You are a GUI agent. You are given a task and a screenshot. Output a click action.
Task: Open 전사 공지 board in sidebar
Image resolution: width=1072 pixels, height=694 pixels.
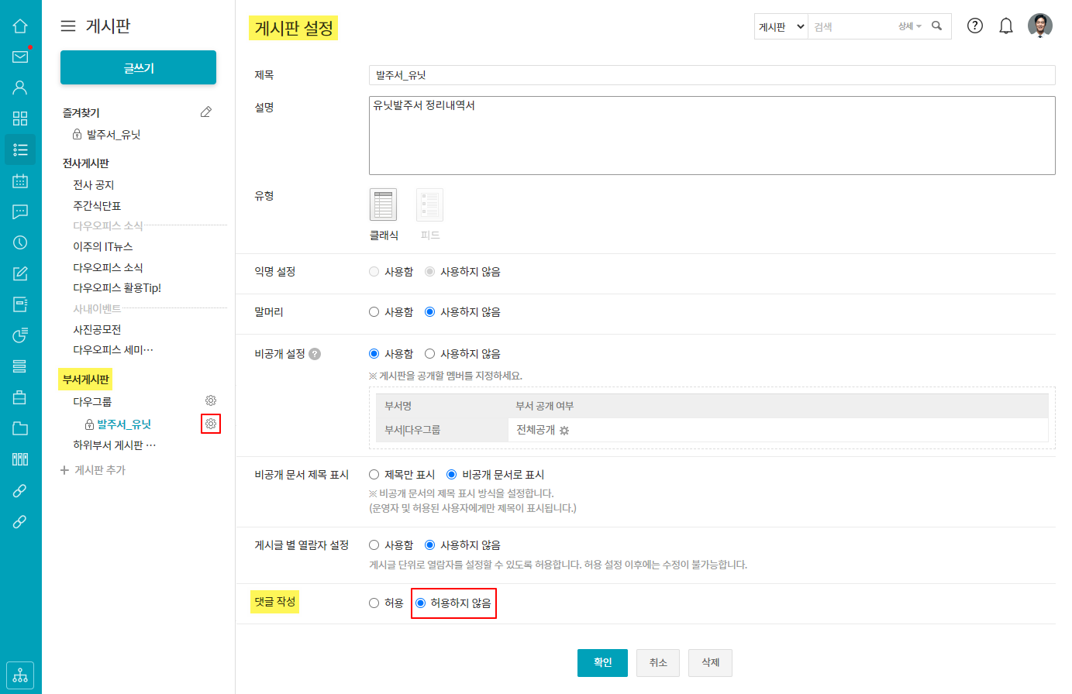(x=94, y=185)
